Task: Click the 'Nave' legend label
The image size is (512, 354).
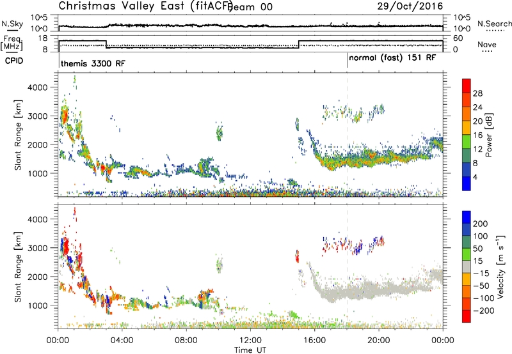Action: tap(486, 45)
